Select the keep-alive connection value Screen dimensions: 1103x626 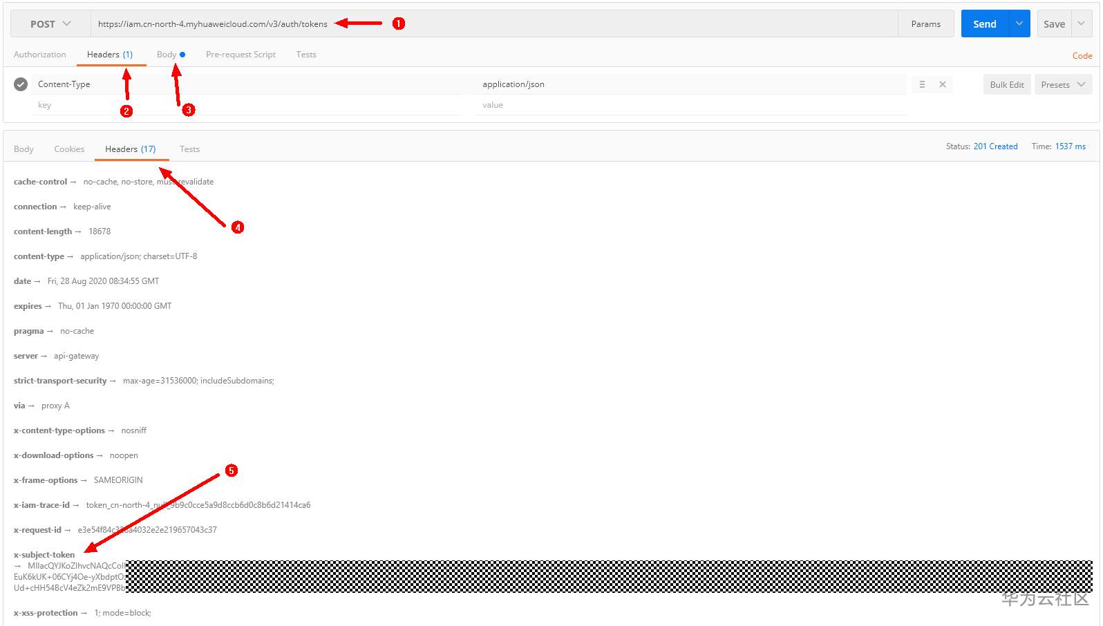click(x=92, y=207)
